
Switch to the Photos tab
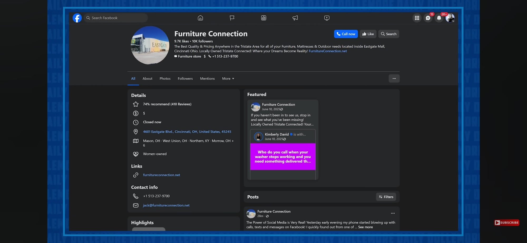click(165, 78)
